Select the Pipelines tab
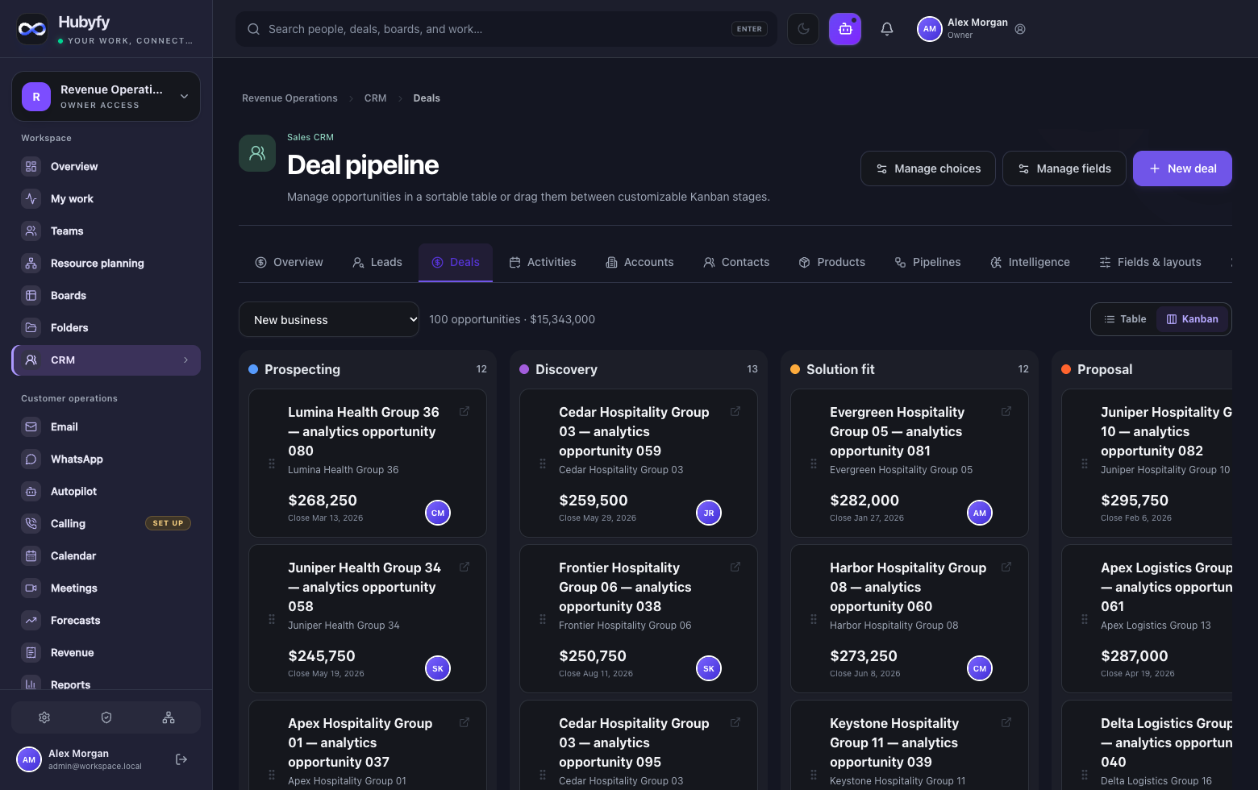The width and height of the screenshot is (1258, 790). 927,262
